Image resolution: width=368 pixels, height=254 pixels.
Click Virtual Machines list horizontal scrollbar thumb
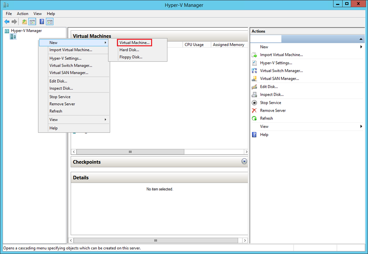(x=130, y=152)
